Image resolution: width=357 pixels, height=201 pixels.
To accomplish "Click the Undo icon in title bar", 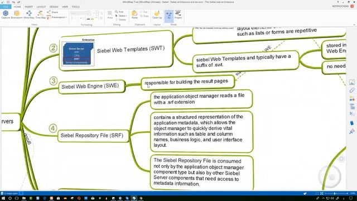I will (13, 2).
